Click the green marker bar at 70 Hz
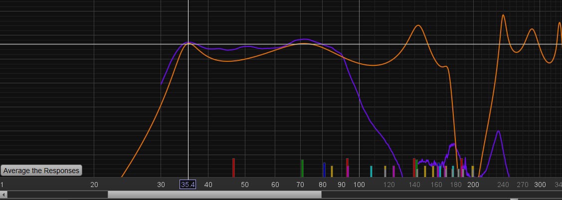562x200 pixels. tap(303, 169)
